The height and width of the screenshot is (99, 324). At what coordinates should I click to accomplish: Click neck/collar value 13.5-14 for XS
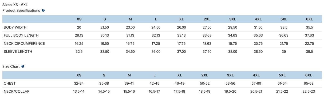point(79,92)
